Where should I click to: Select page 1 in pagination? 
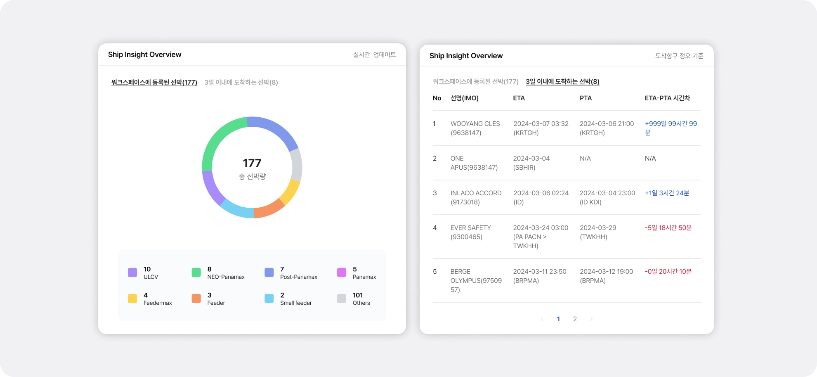coord(558,319)
